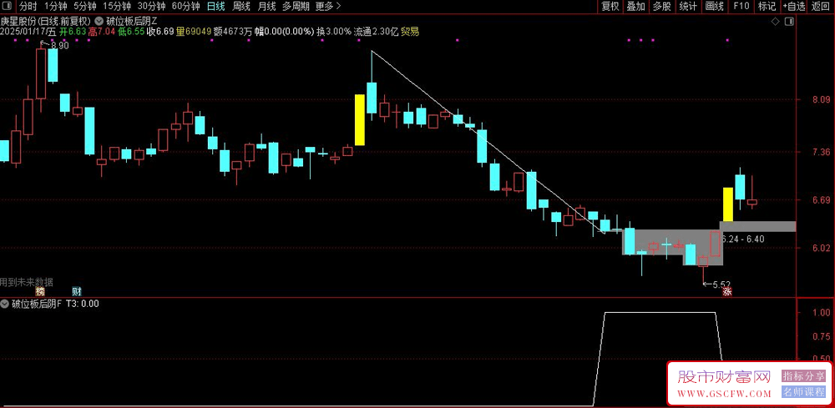Click the 榜 info marker icon
The width and height of the screenshot is (835, 408).
[x=40, y=291]
